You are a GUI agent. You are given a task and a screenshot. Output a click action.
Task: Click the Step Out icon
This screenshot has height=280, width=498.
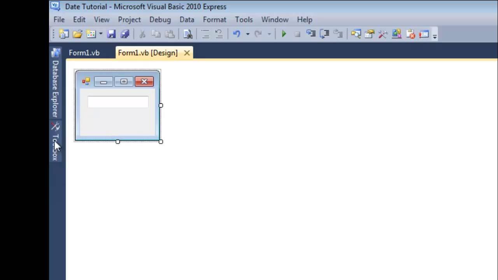(x=338, y=34)
